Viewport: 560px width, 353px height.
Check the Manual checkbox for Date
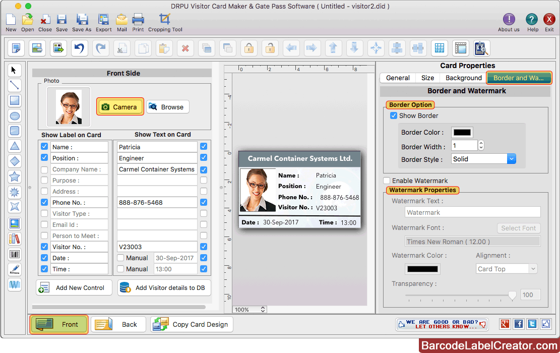tap(120, 258)
